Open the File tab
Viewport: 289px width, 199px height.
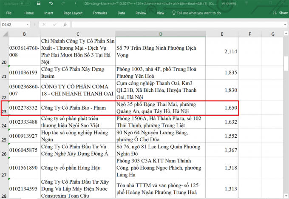coord(8,13)
